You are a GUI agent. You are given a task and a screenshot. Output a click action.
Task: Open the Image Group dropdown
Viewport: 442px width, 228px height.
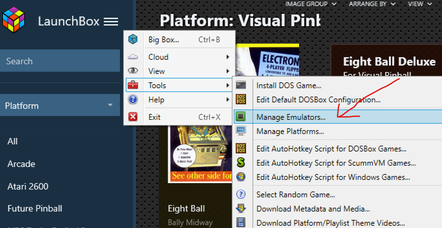(x=311, y=4)
